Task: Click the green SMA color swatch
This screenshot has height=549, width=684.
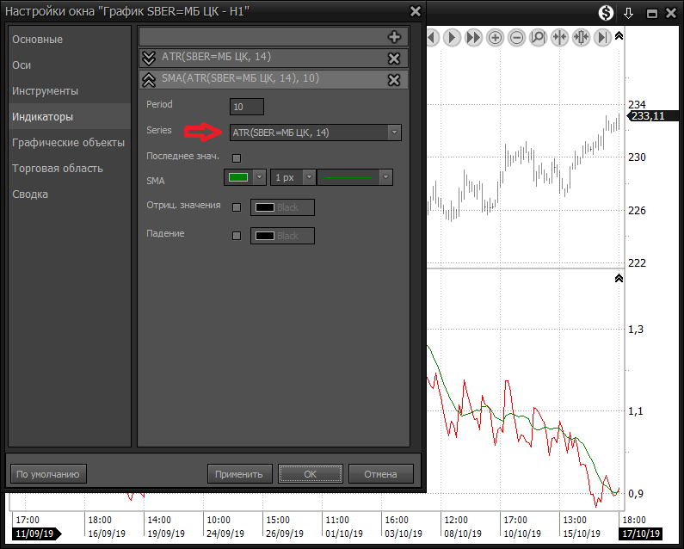Action: (x=238, y=177)
